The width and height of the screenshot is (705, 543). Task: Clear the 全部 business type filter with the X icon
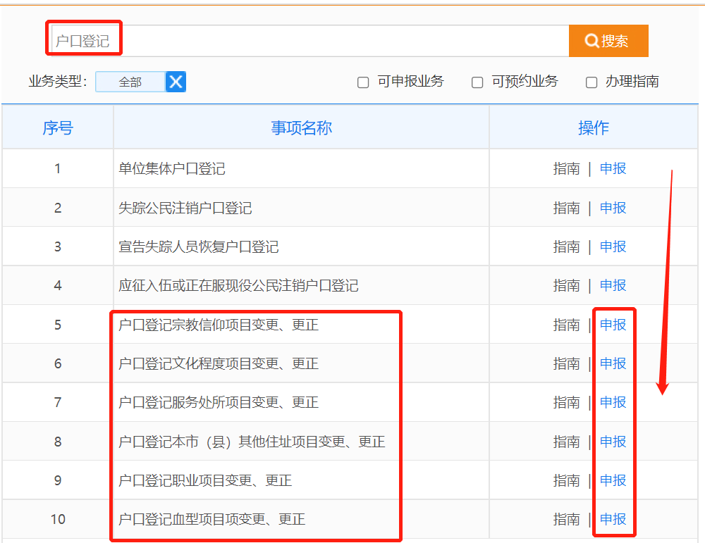coord(176,82)
